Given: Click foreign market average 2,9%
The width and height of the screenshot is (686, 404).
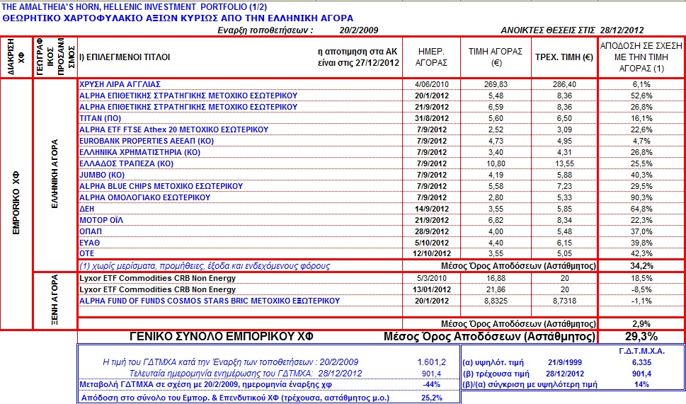Looking at the screenshot, I should (641, 324).
